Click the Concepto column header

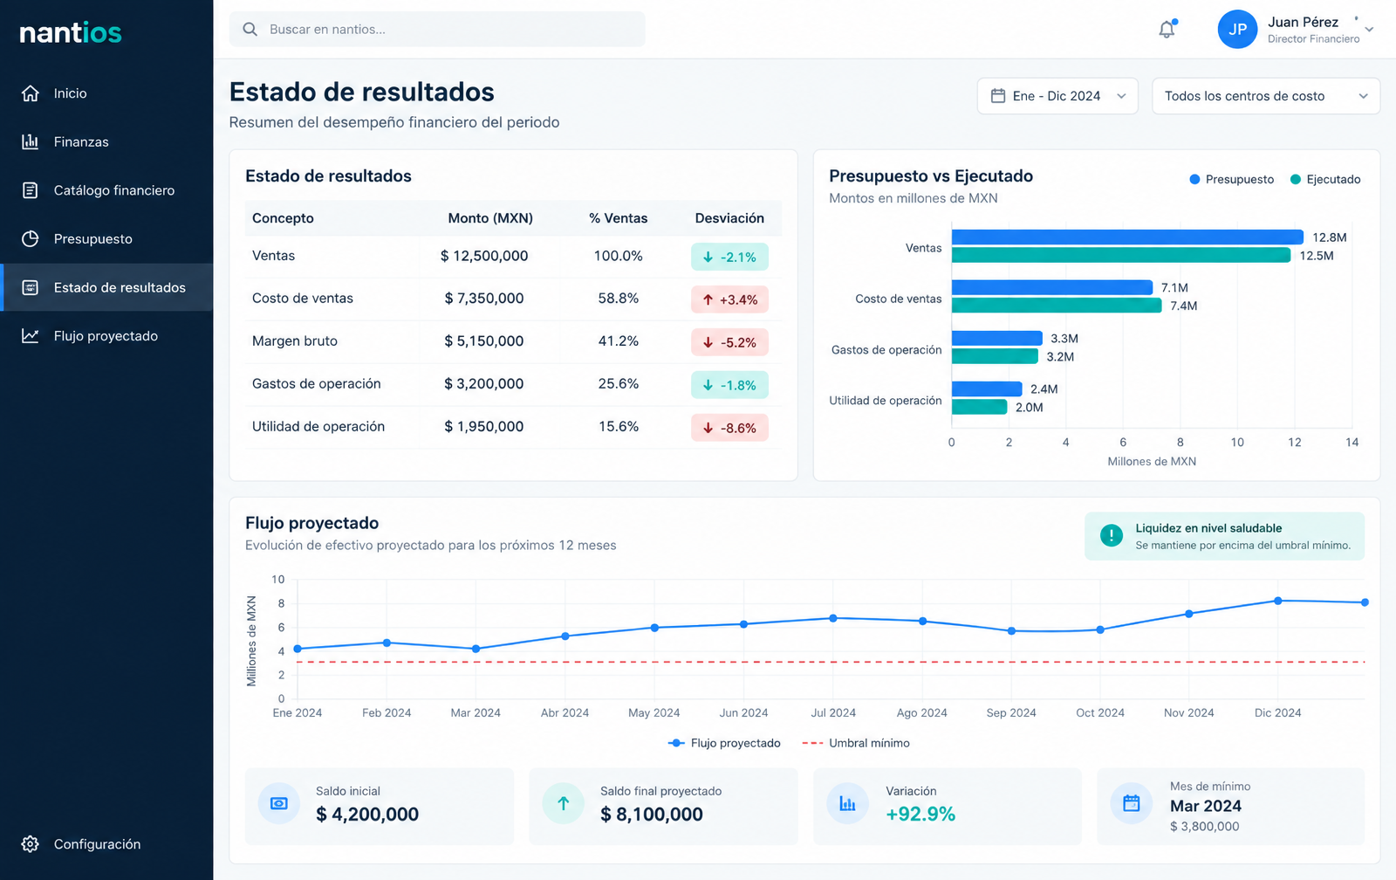point(283,218)
